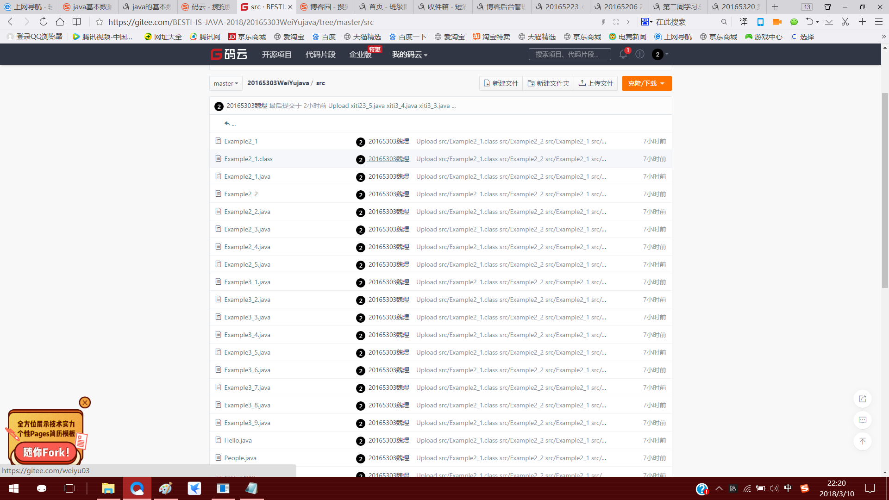Open the Windows action center

(x=870, y=488)
